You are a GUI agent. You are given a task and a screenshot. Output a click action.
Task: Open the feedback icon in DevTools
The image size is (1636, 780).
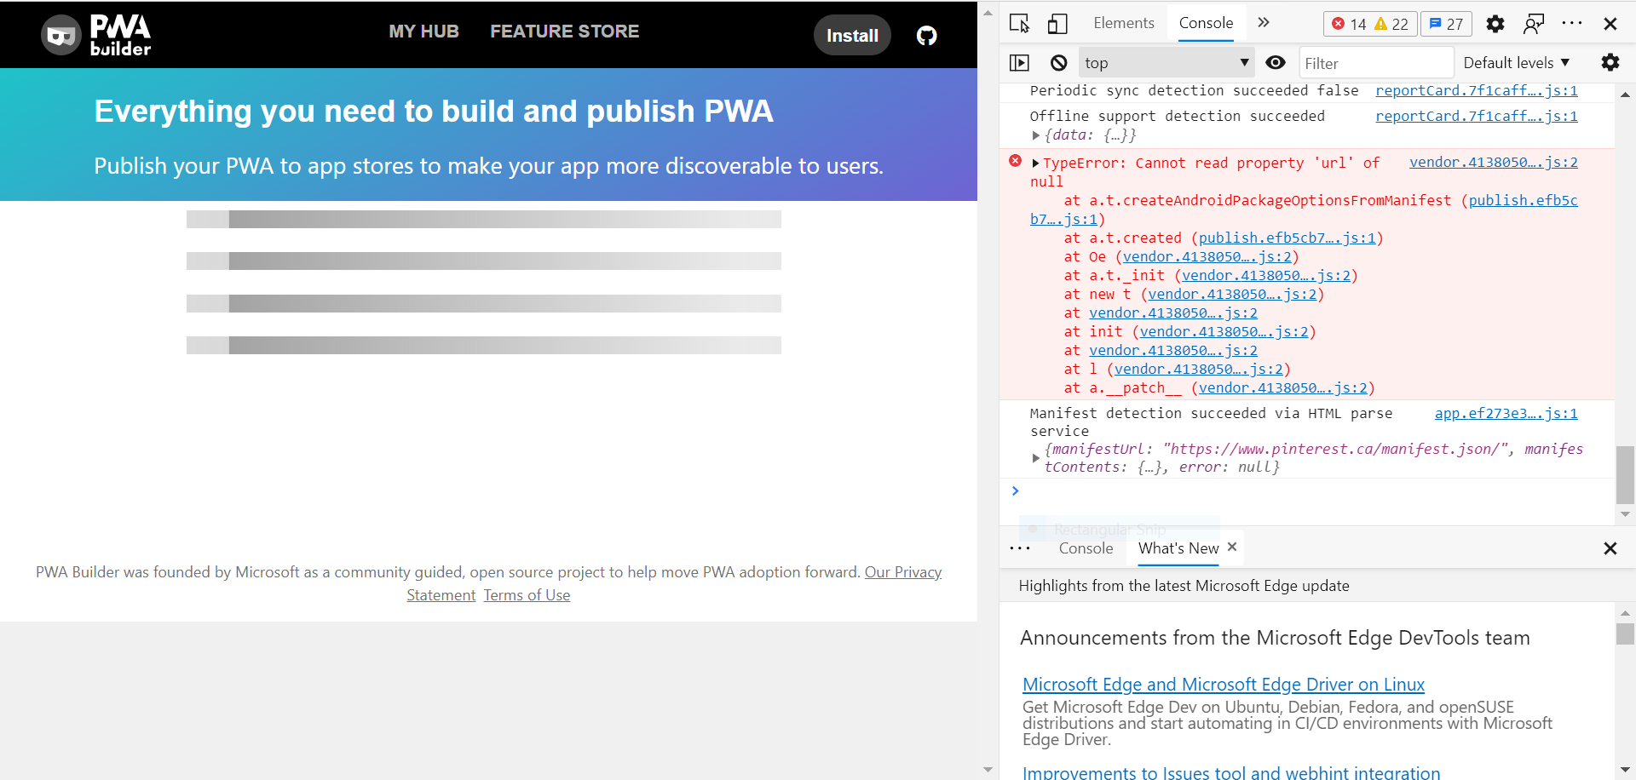coord(1534,24)
